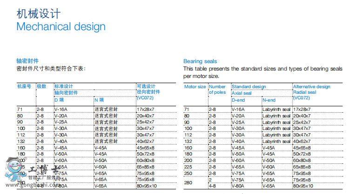This screenshot has width=356, height=194.
Task: Click the 'Number of poles' column header
Action: 217,89
